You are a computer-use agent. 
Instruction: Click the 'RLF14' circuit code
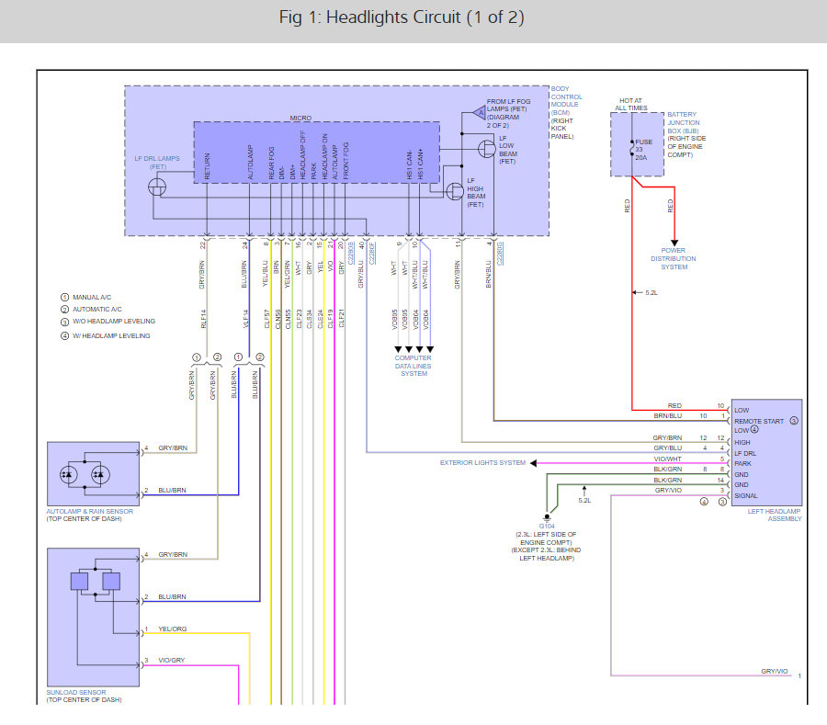pyautogui.click(x=204, y=319)
